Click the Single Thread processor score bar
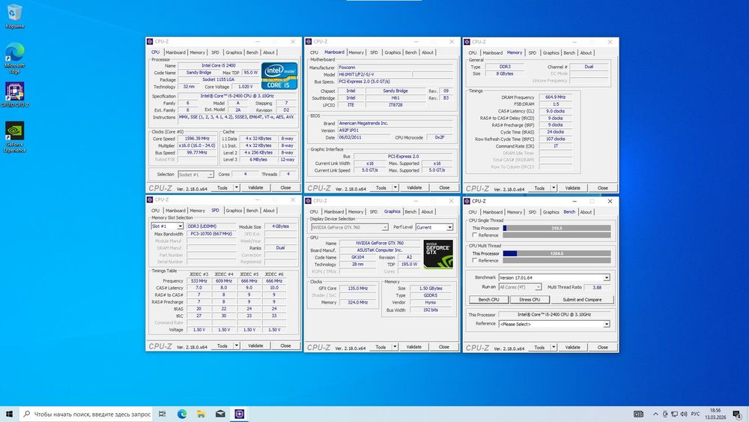The width and height of the screenshot is (749, 422). (x=557, y=229)
